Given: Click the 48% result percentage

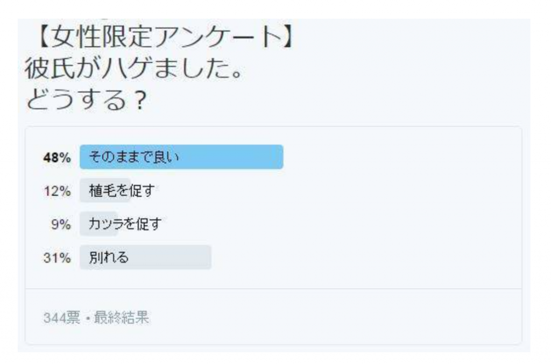Looking at the screenshot, I should click(x=57, y=158).
